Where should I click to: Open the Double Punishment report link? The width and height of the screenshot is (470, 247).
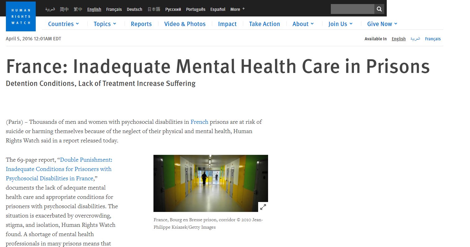point(59,169)
